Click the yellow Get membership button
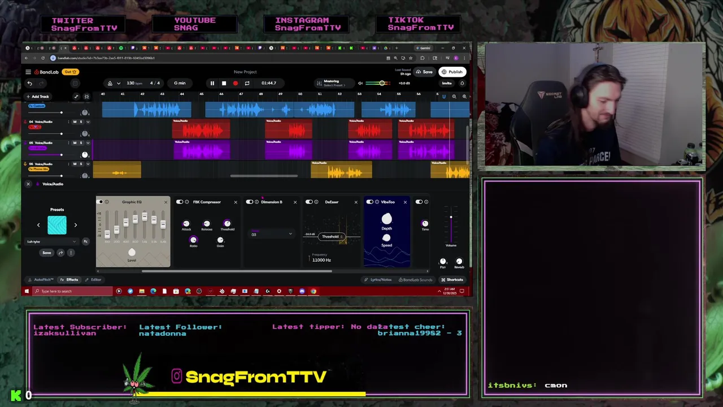 click(71, 72)
